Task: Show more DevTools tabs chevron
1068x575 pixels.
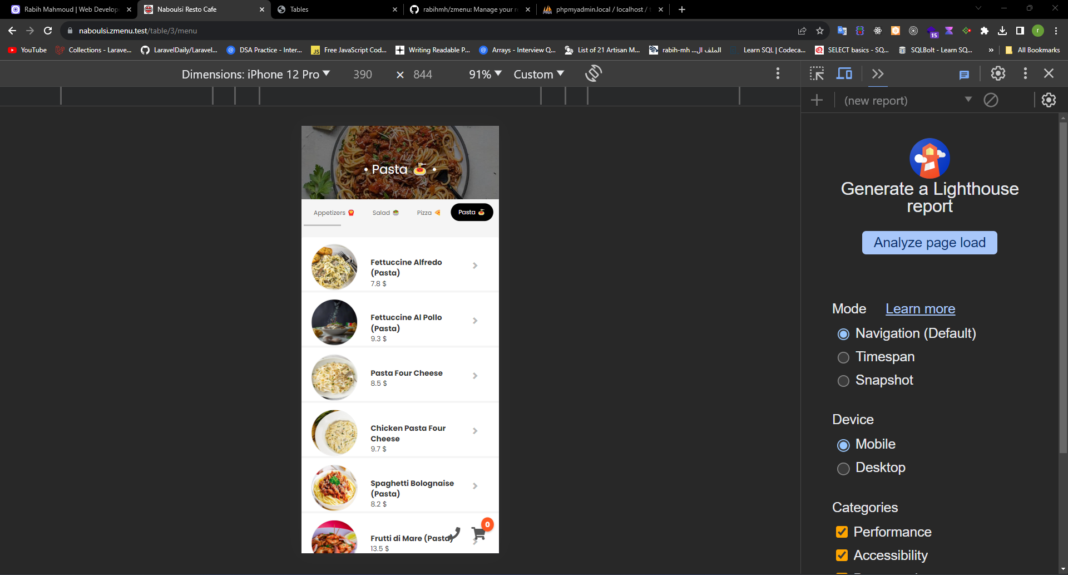Action: 878,73
